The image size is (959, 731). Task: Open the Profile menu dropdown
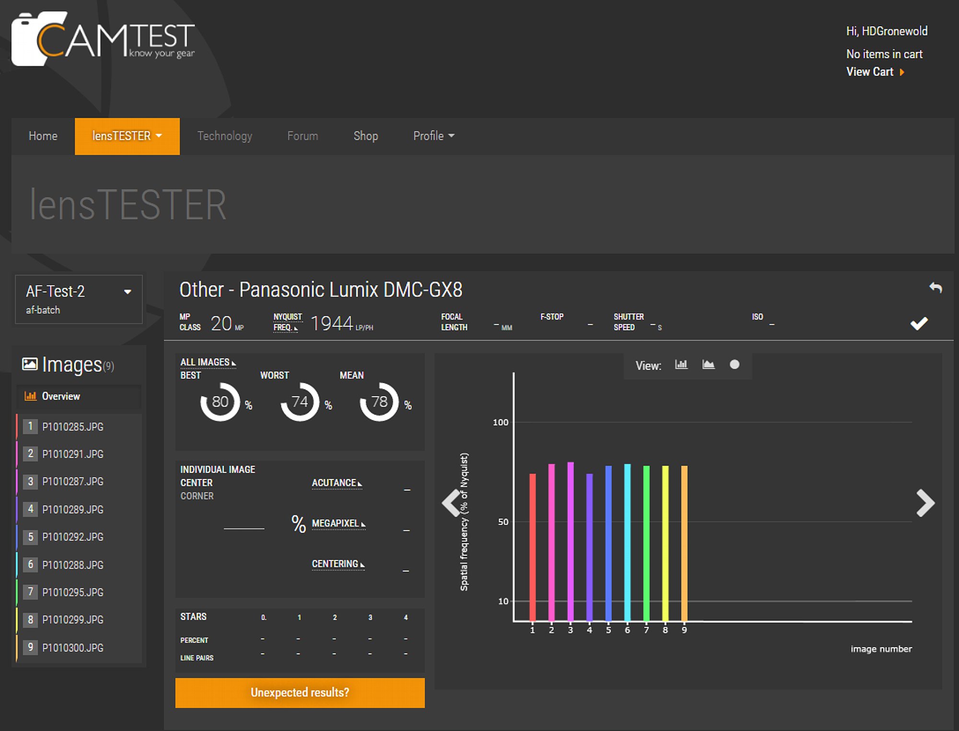click(433, 137)
